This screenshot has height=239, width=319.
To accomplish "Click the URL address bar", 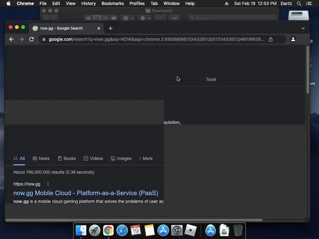I will pos(156,39).
